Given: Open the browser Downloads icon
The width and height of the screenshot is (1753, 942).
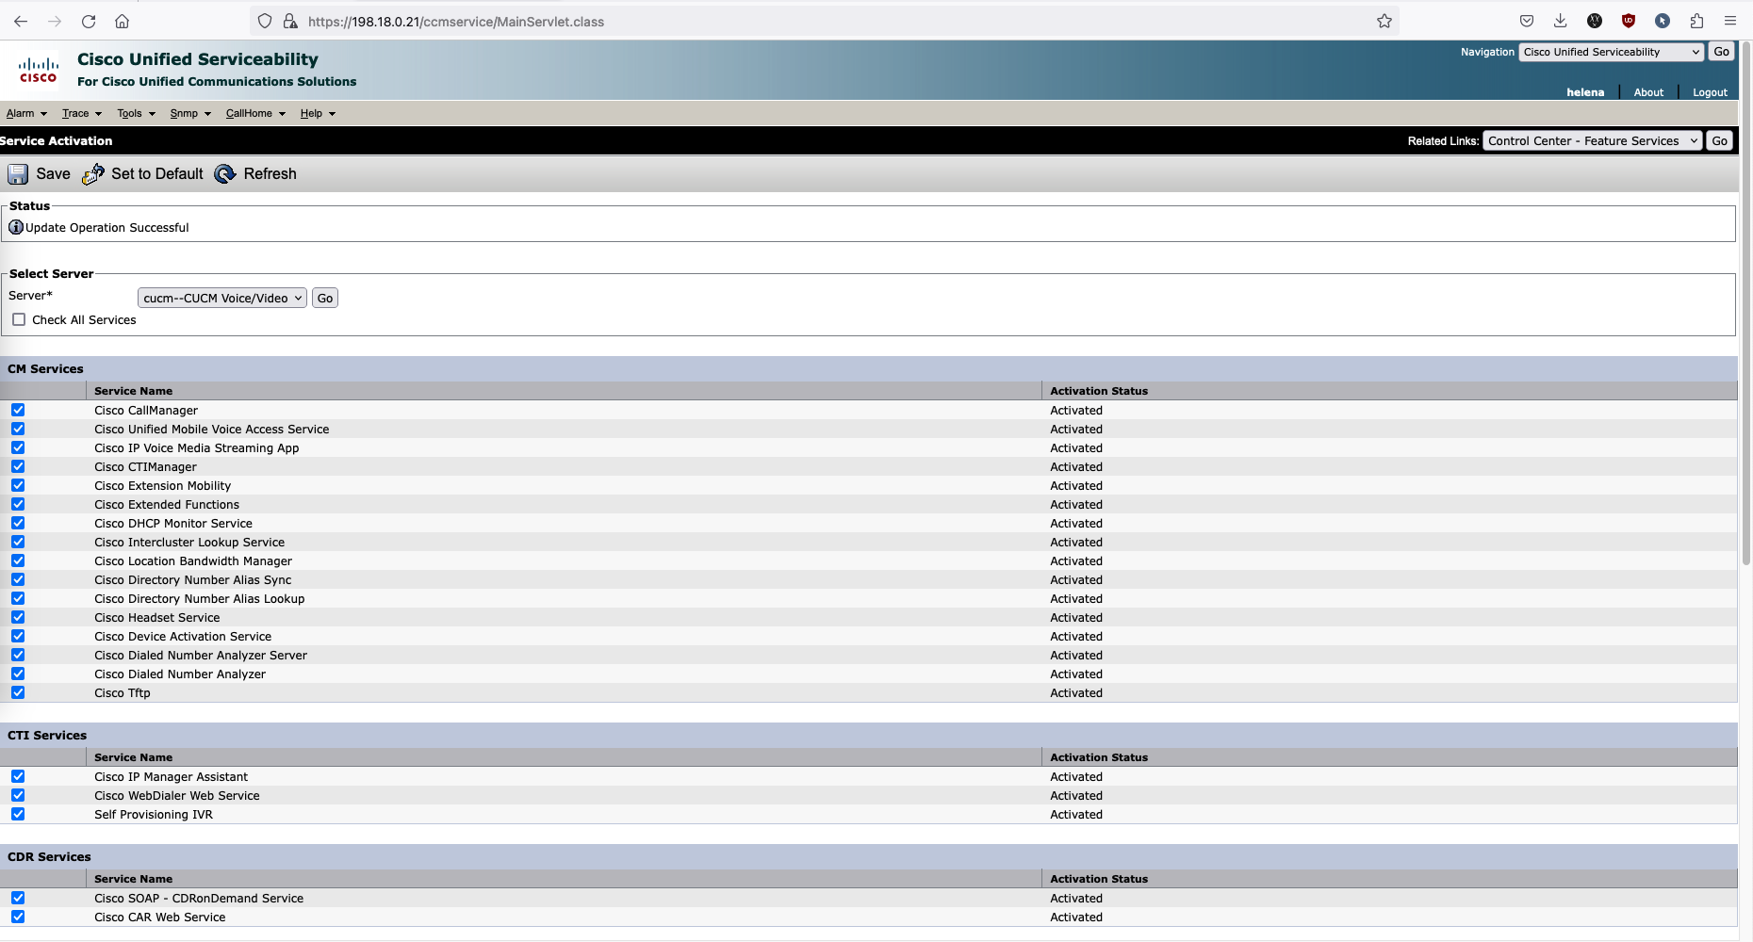Looking at the screenshot, I should (x=1560, y=21).
